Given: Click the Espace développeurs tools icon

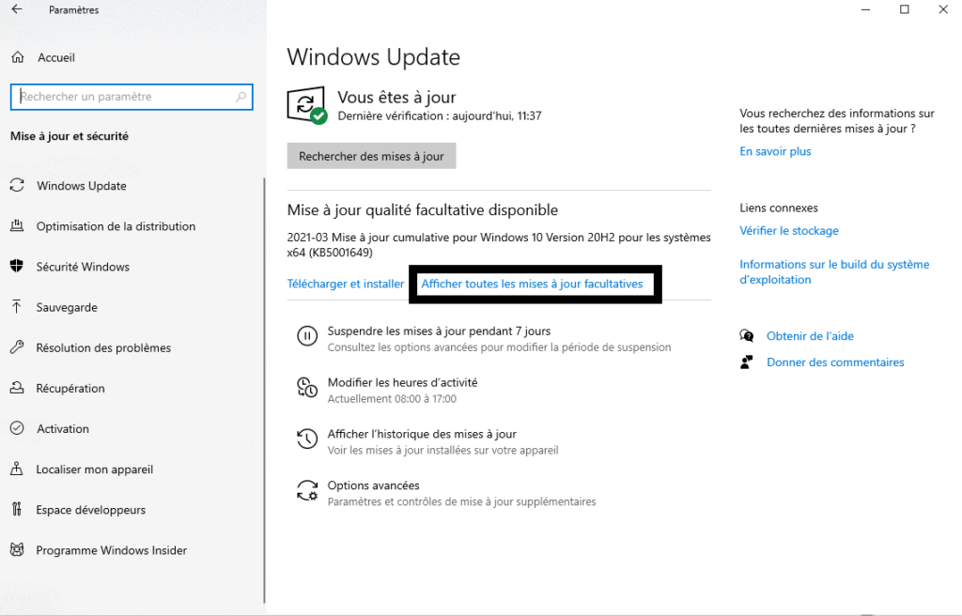Looking at the screenshot, I should (17, 509).
